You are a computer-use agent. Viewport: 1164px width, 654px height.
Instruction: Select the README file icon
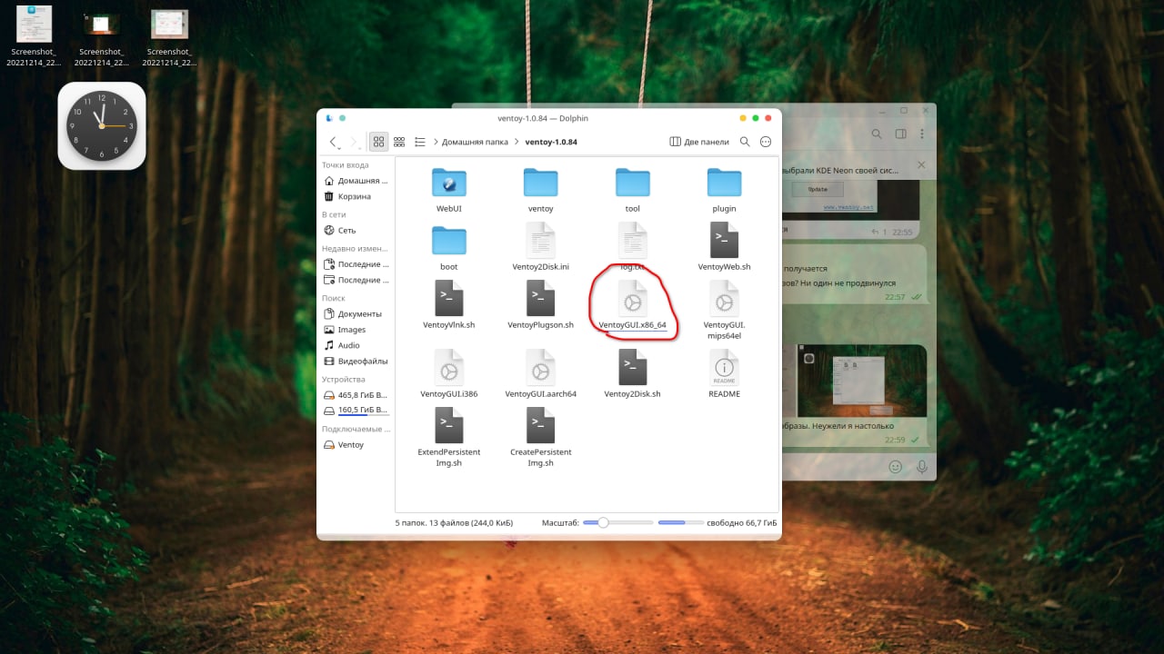[x=724, y=368]
